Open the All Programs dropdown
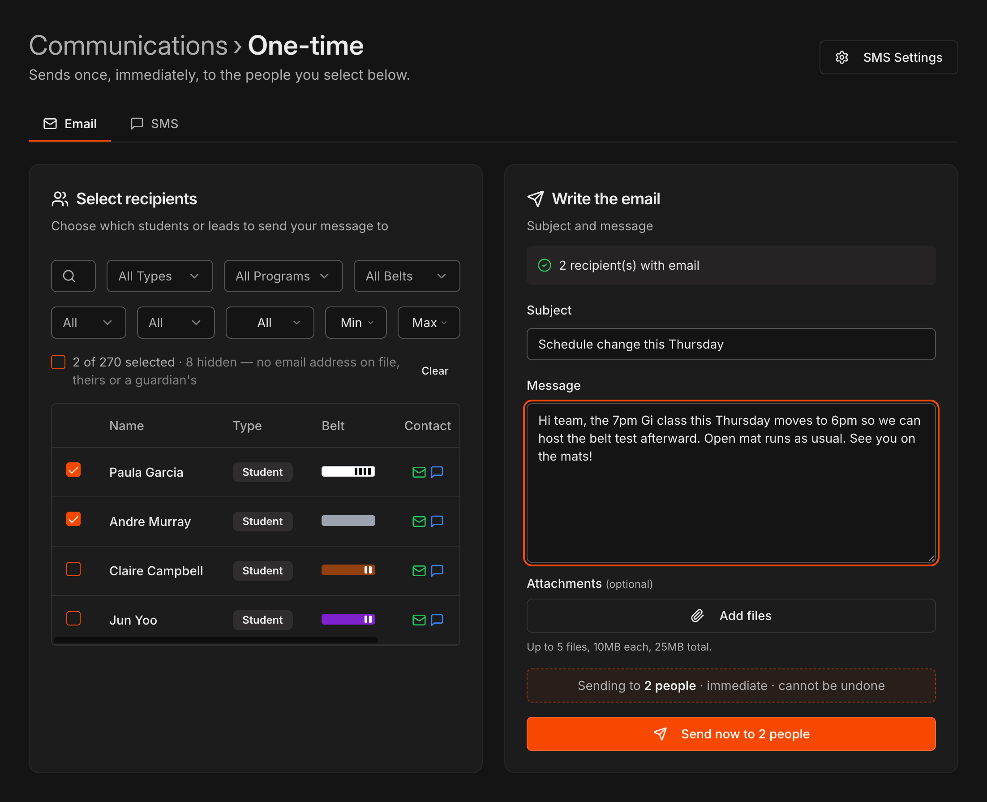 (283, 276)
